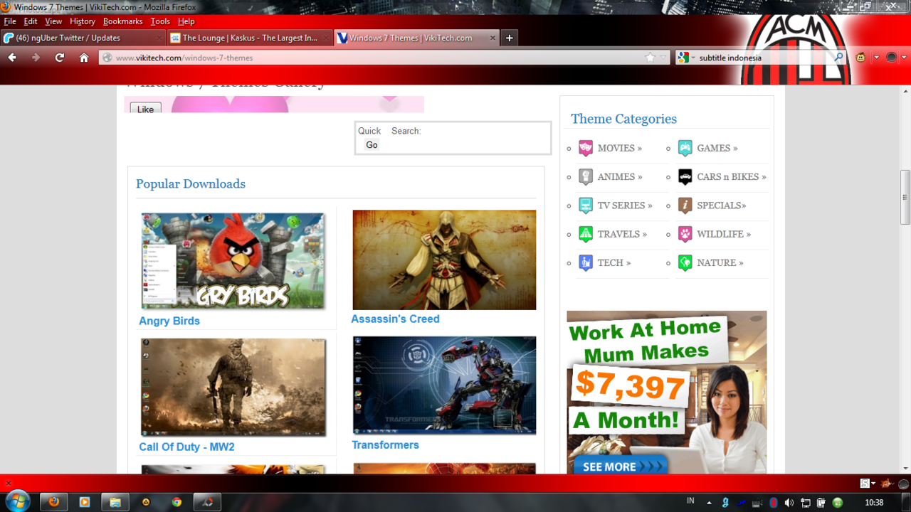This screenshot has height=512, width=911.
Task: Switch to the ngUber Twitter tab
Action: pyautogui.click(x=83, y=38)
